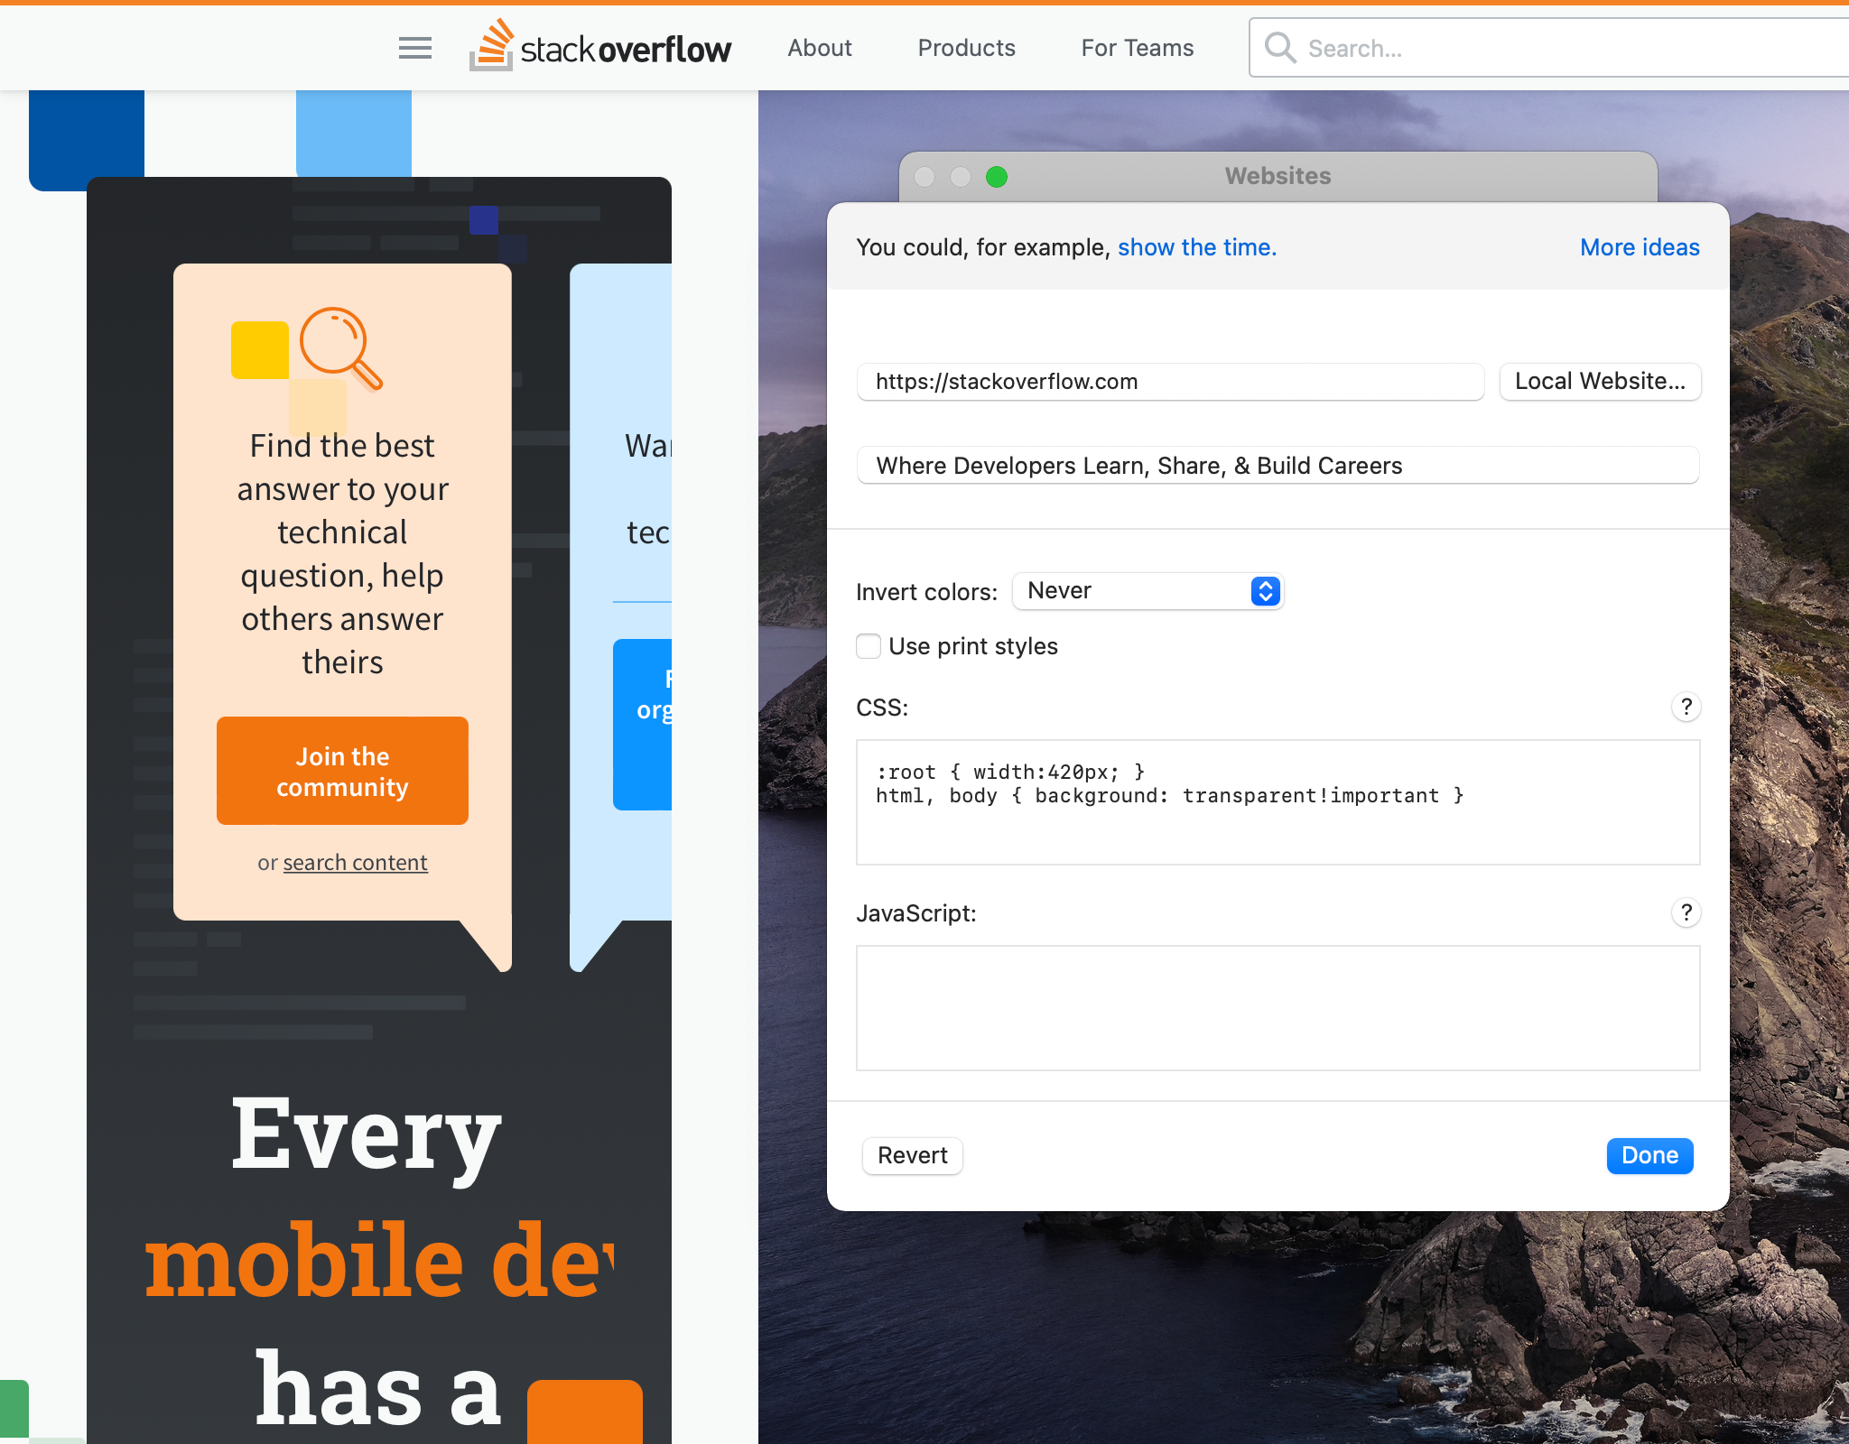The width and height of the screenshot is (1849, 1444).
Task: Open the hamburger navigation menu
Action: tap(414, 47)
